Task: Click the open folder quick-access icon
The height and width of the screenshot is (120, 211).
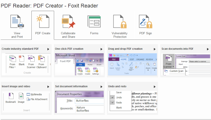Action: pos(114,55)
